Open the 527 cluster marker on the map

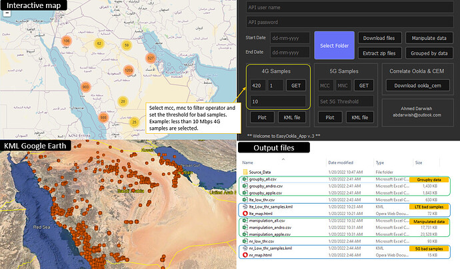click(151, 58)
